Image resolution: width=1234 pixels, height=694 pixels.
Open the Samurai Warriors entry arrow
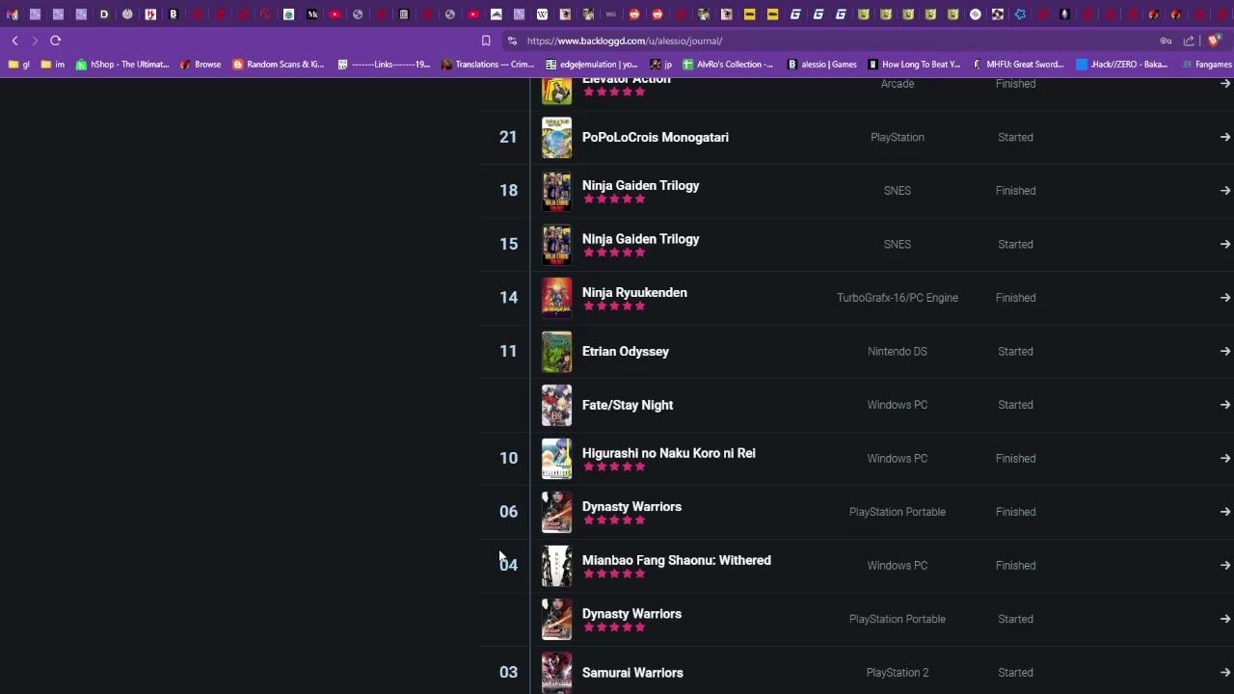tap(1224, 673)
